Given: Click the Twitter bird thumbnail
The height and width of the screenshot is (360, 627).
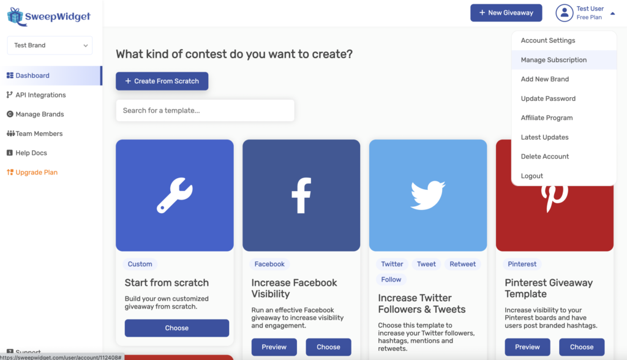Looking at the screenshot, I should point(428,195).
